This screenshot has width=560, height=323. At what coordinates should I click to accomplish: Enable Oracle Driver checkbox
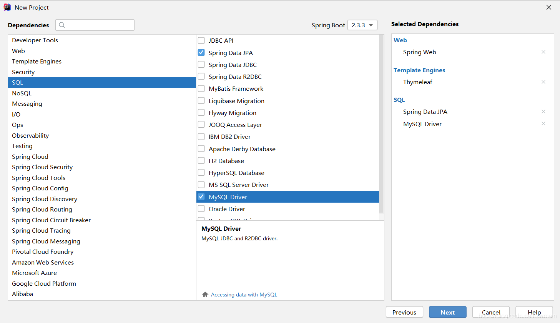click(201, 208)
